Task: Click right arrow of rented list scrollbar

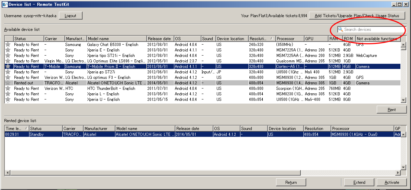Action: coord(398,173)
